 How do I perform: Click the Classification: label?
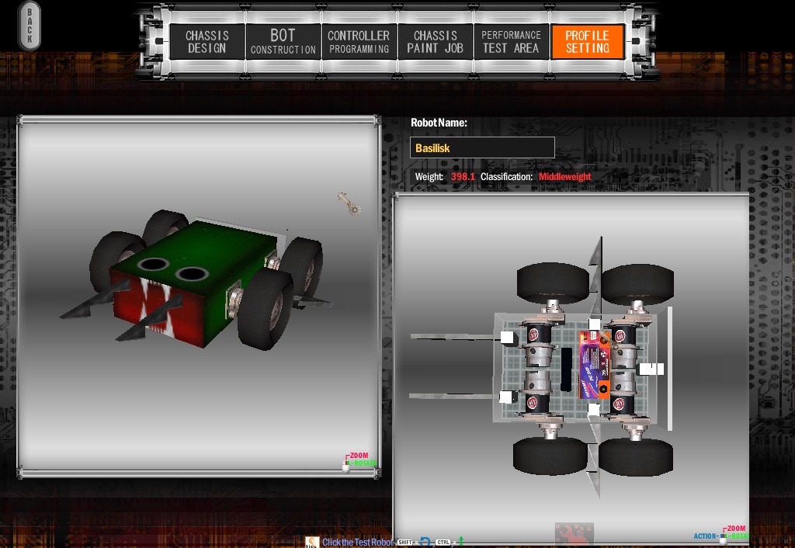coord(506,177)
